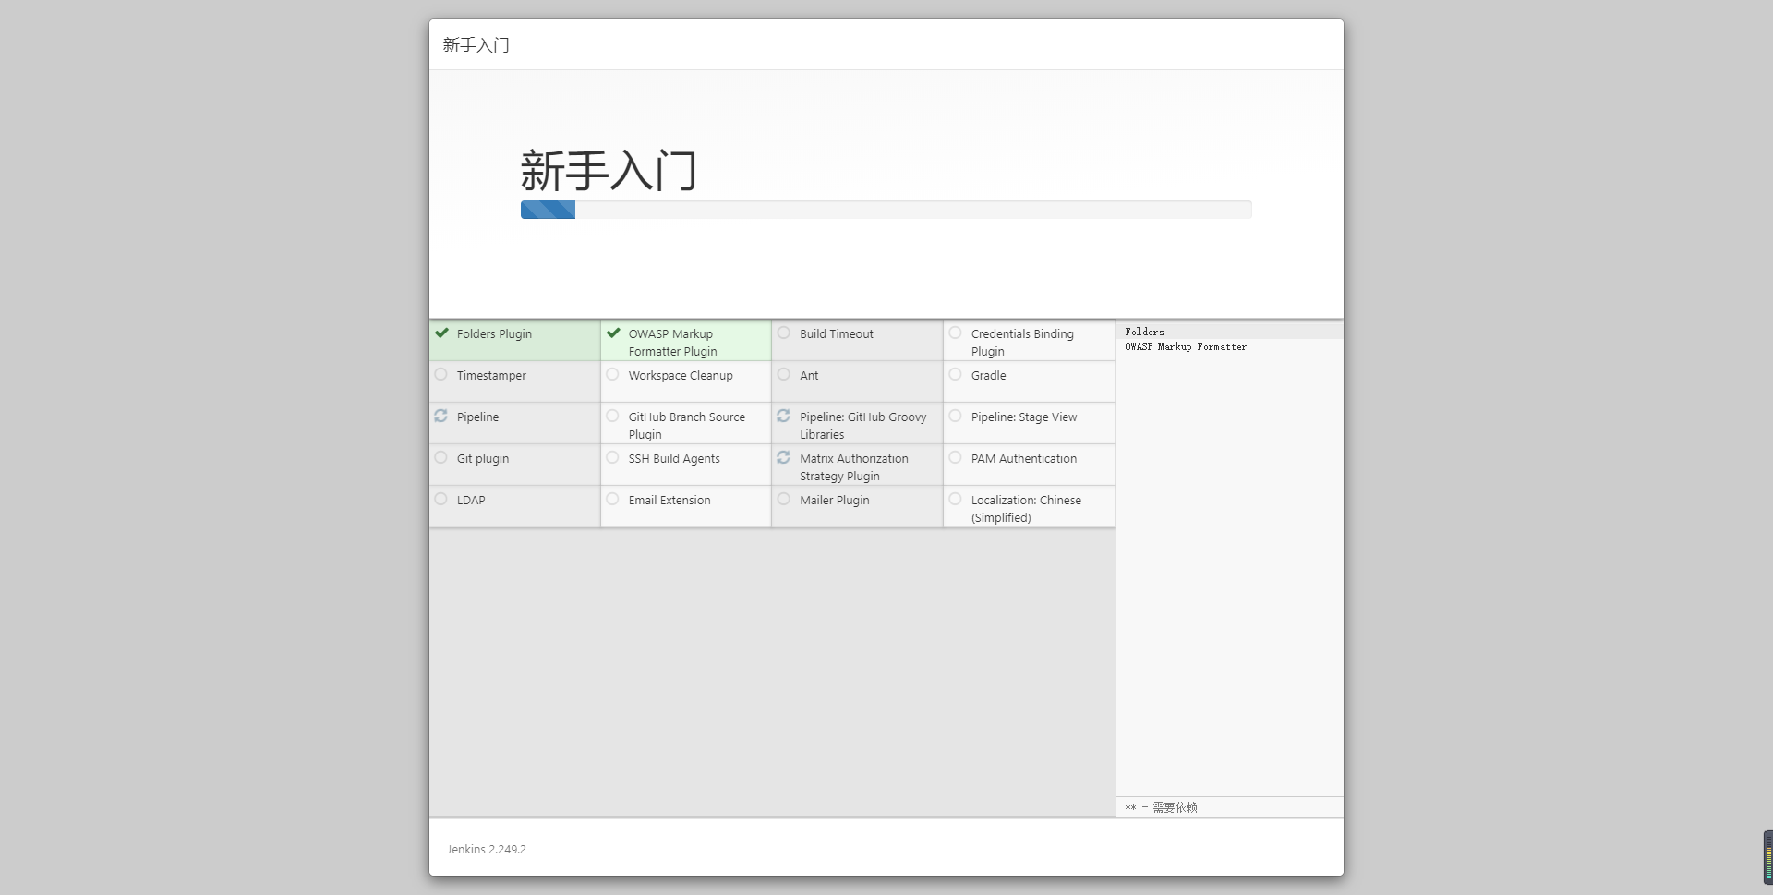
Task: Click the pending circle beside PAM Authentication
Action: coord(956,458)
